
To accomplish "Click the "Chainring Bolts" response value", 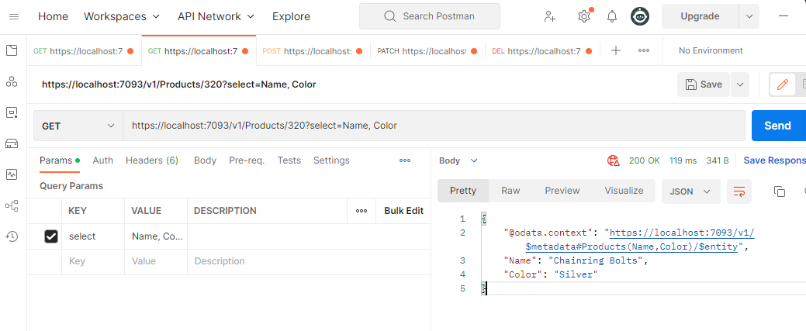I will [596, 260].
